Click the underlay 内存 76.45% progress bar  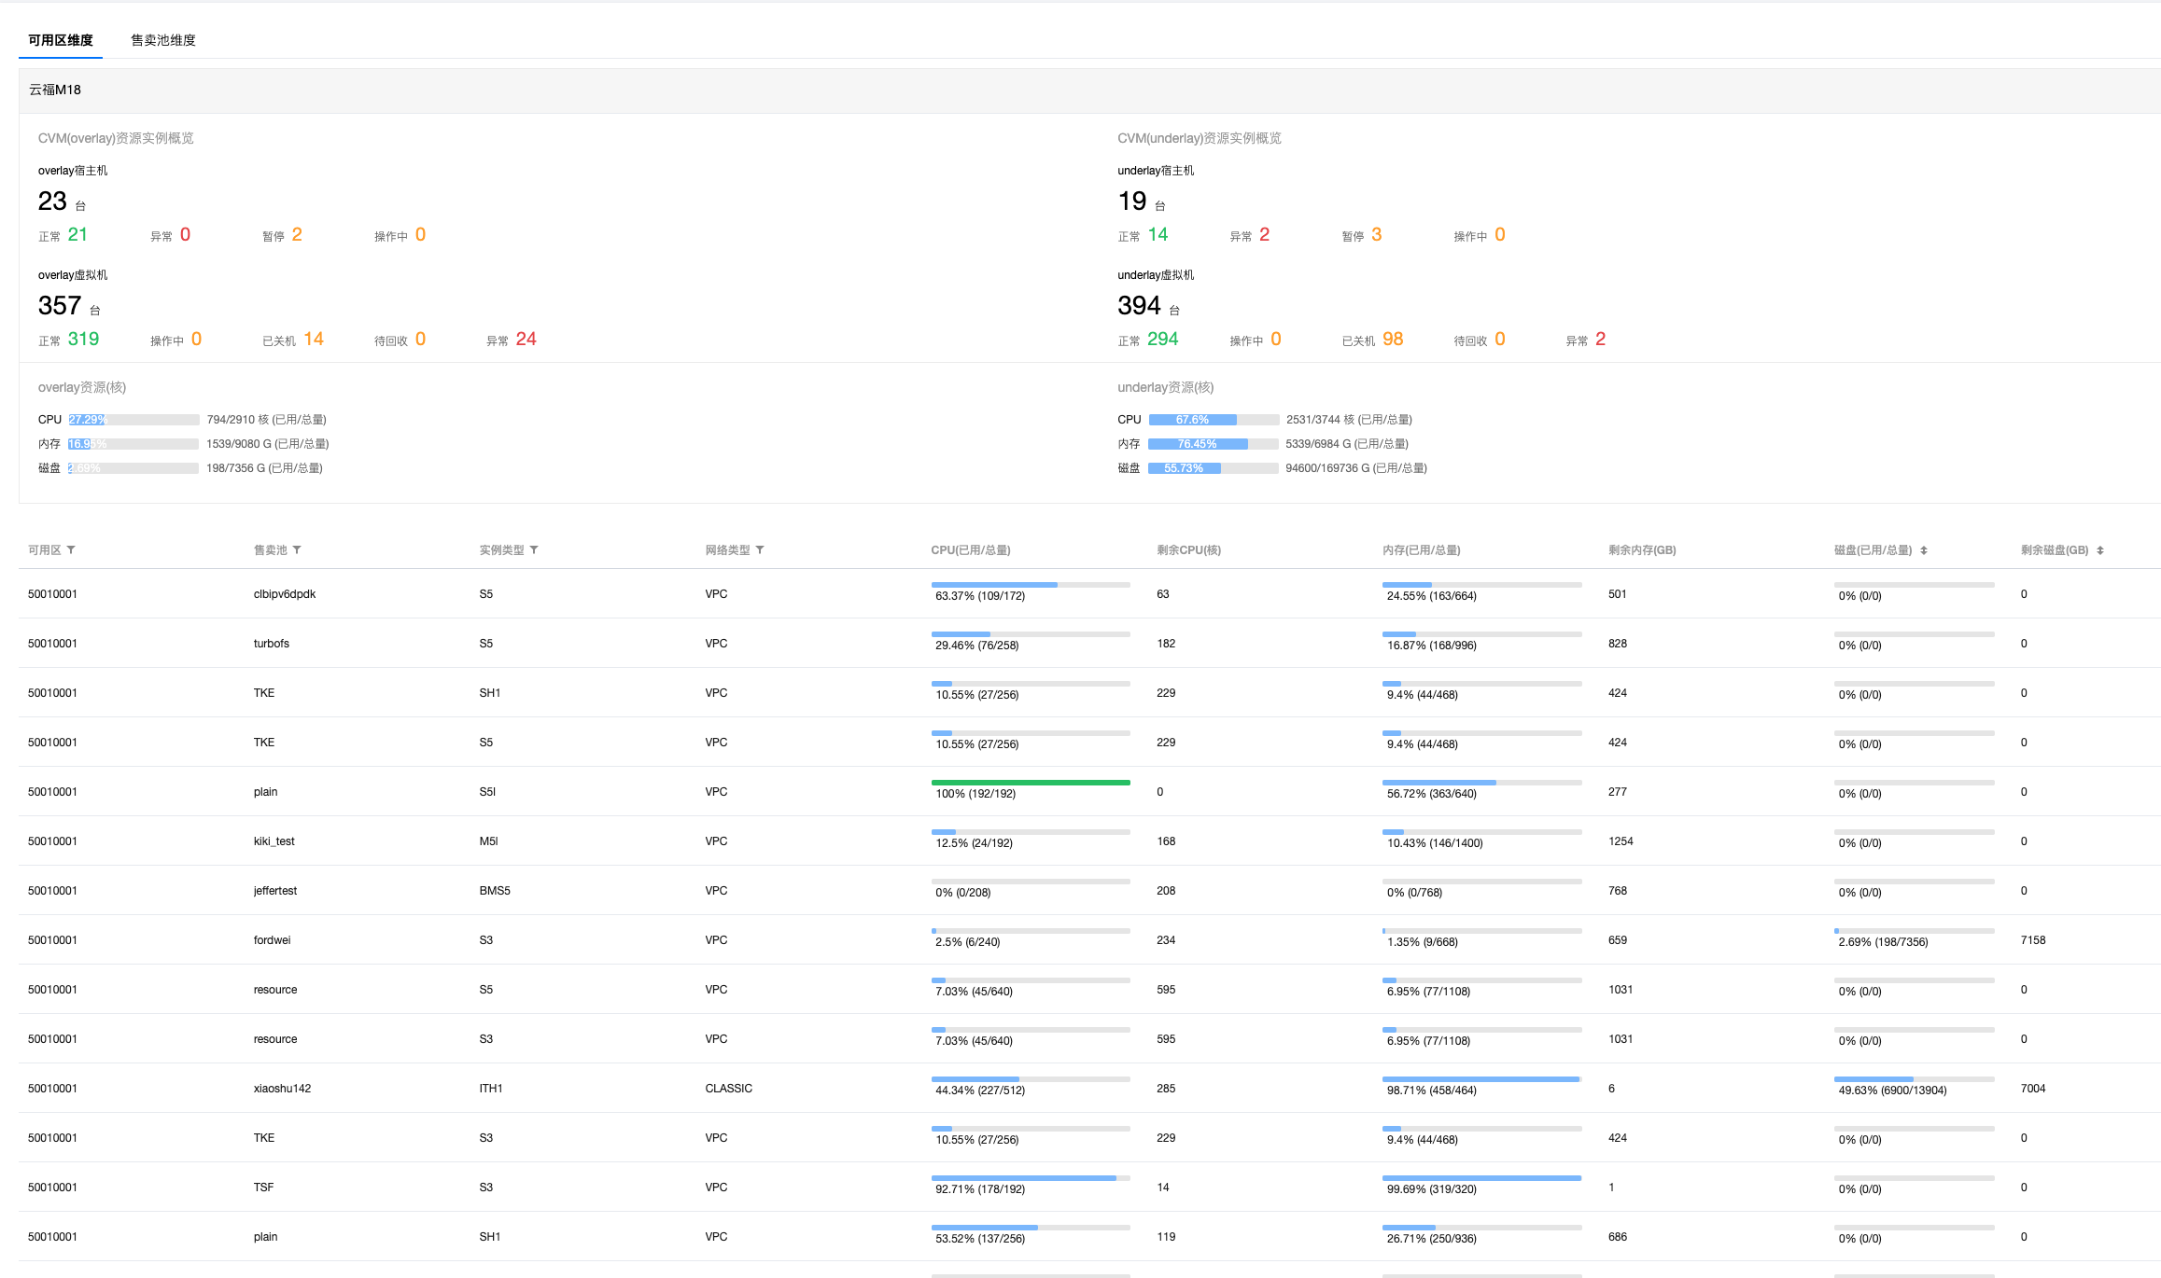coord(1214,444)
